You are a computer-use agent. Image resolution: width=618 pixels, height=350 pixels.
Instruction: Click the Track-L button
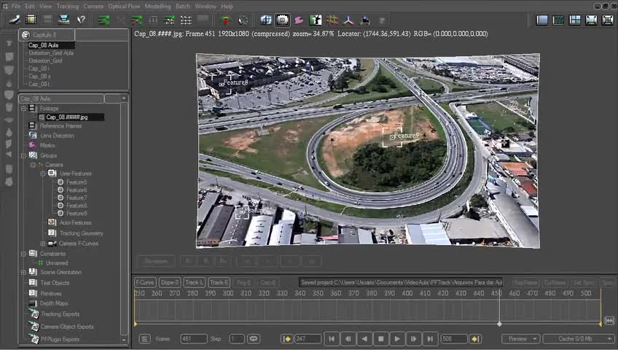(x=195, y=282)
